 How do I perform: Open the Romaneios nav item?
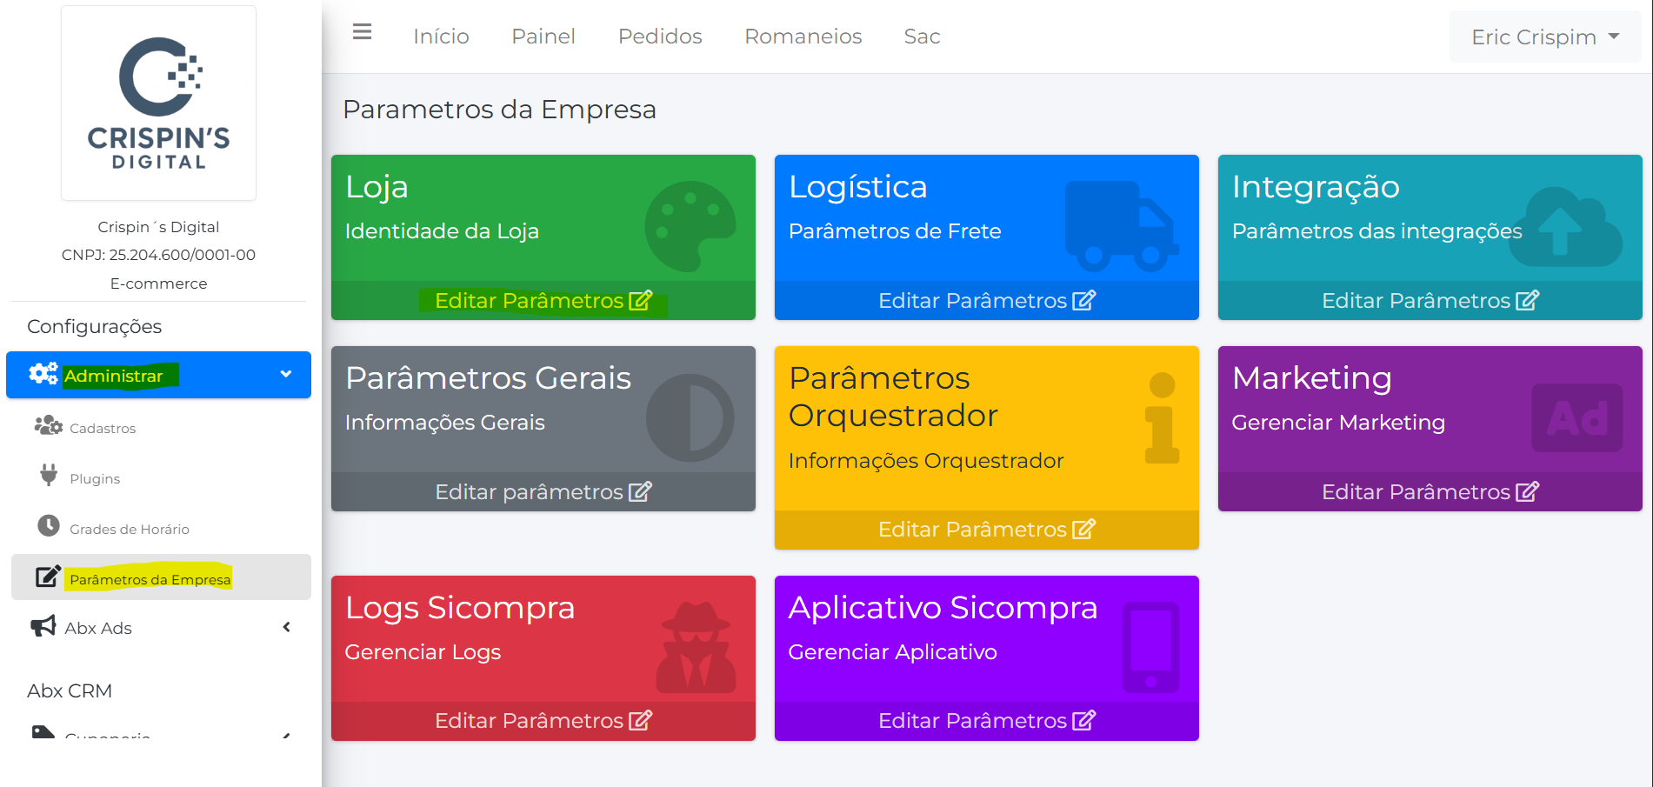(x=803, y=37)
